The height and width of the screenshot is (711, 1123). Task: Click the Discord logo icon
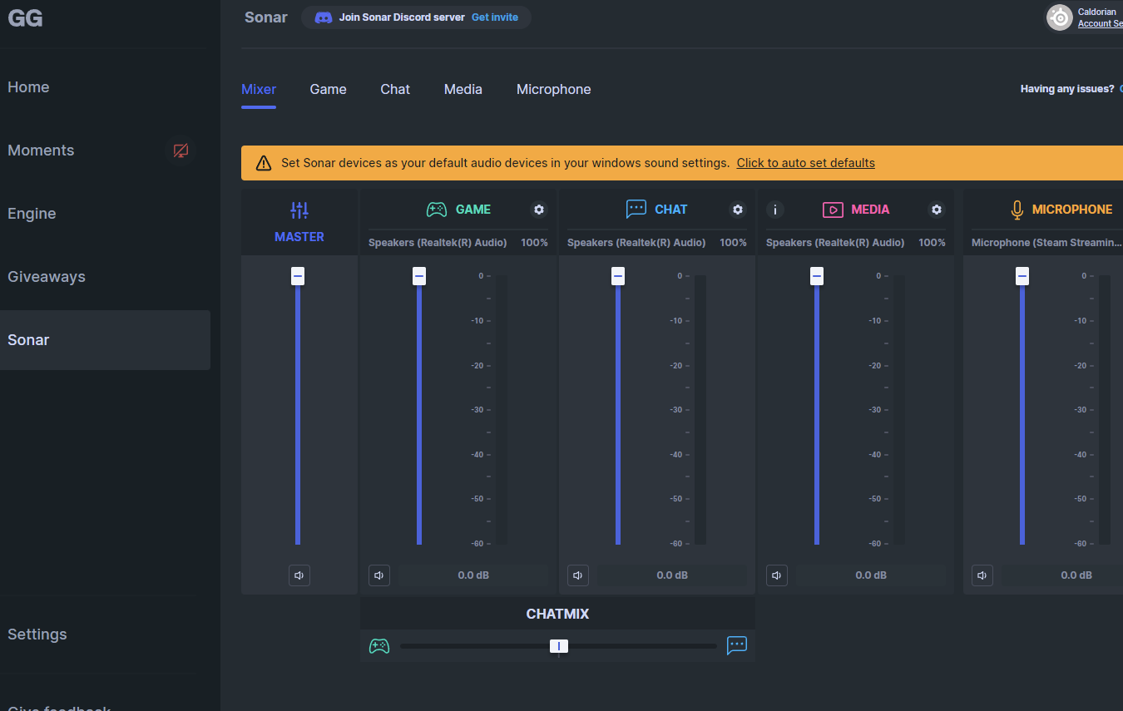click(x=324, y=17)
